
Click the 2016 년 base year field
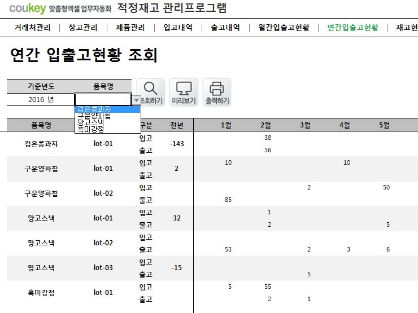click(41, 100)
